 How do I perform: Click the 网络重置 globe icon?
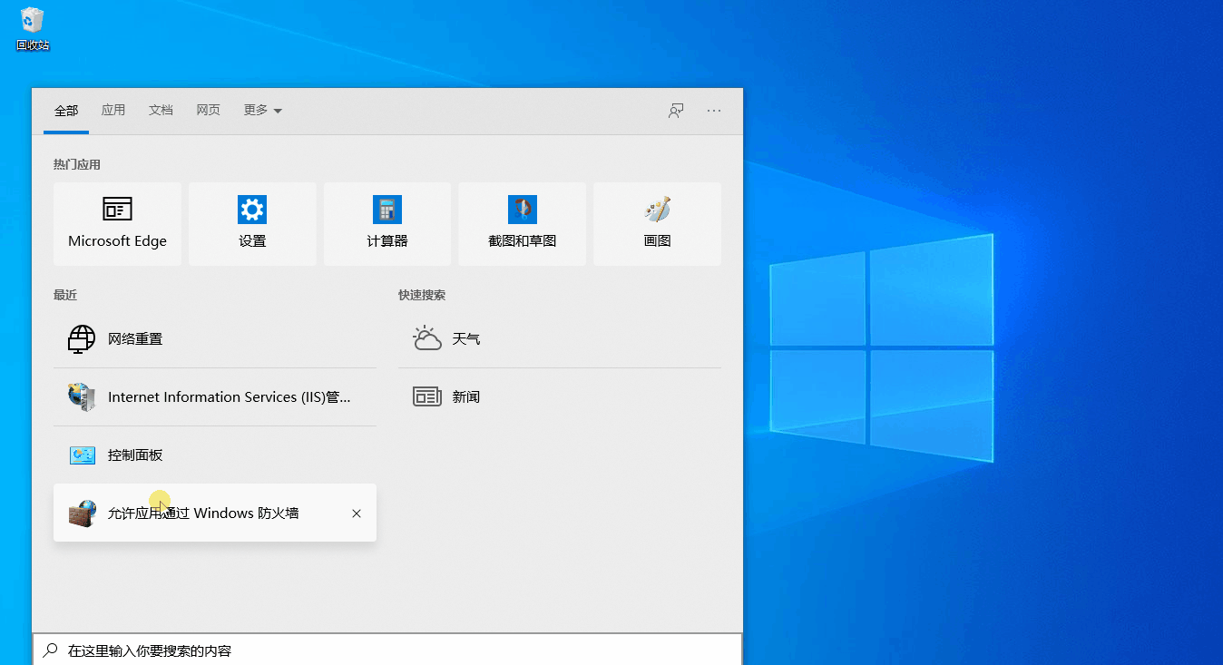pyautogui.click(x=82, y=339)
